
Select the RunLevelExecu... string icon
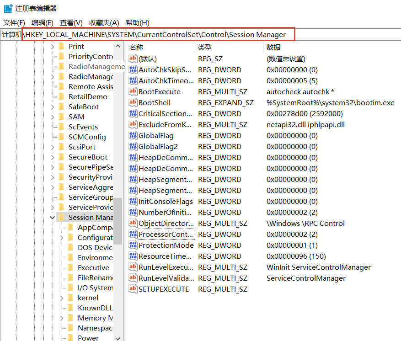133,267
